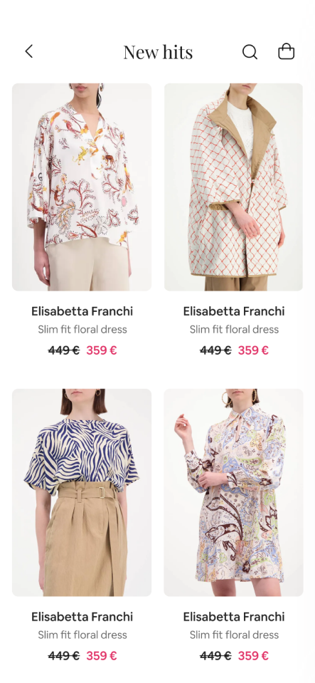Tap the 359 € sale price of paisley dress
The image size is (315, 683).
[253, 655]
